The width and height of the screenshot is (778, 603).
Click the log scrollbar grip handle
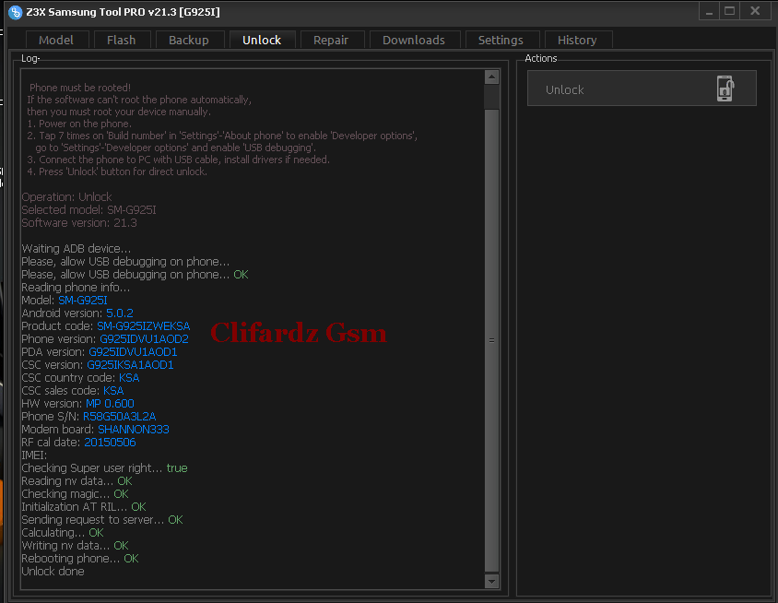click(491, 339)
